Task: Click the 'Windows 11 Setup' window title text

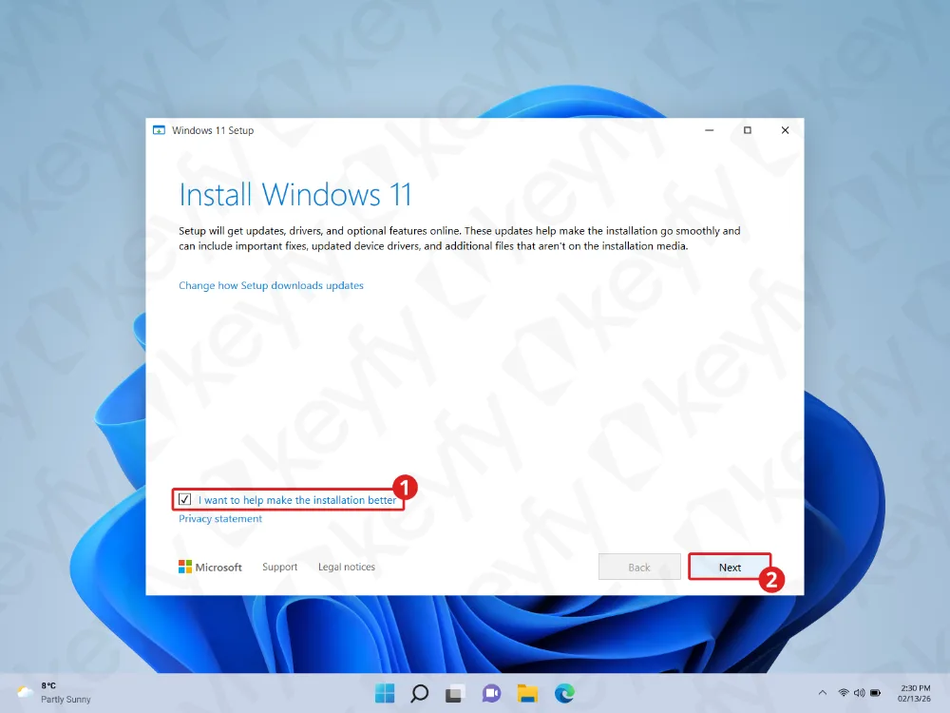Action: pos(213,130)
